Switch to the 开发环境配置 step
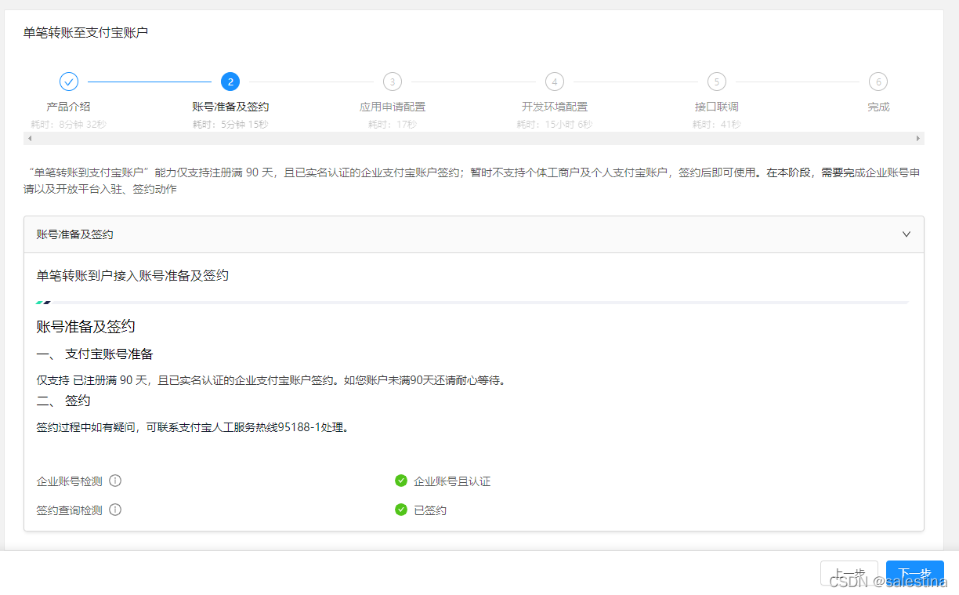Image resolution: width=959 pixels, height=595 pixels. pyautogui.click(x=555, y=107)
